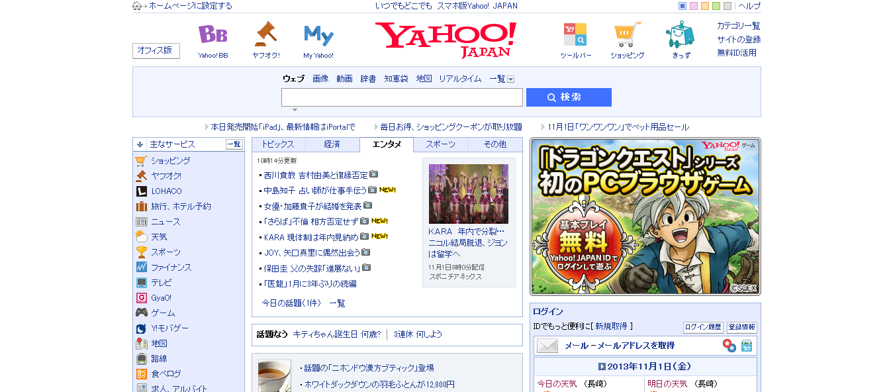The height and width of the screenshot is (392, 893).
Task: Click the ファイナンス chart icon
Action: pos(141,267)
